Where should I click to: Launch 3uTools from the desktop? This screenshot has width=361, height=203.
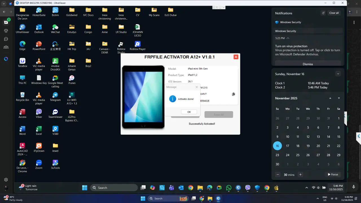pos(55,164)
